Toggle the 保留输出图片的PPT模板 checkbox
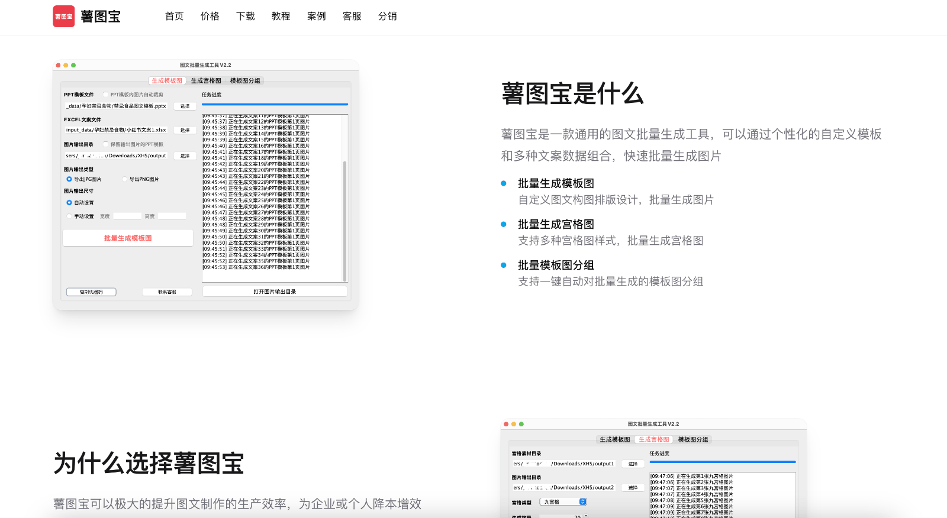947x518 pixels. (106, 144)
